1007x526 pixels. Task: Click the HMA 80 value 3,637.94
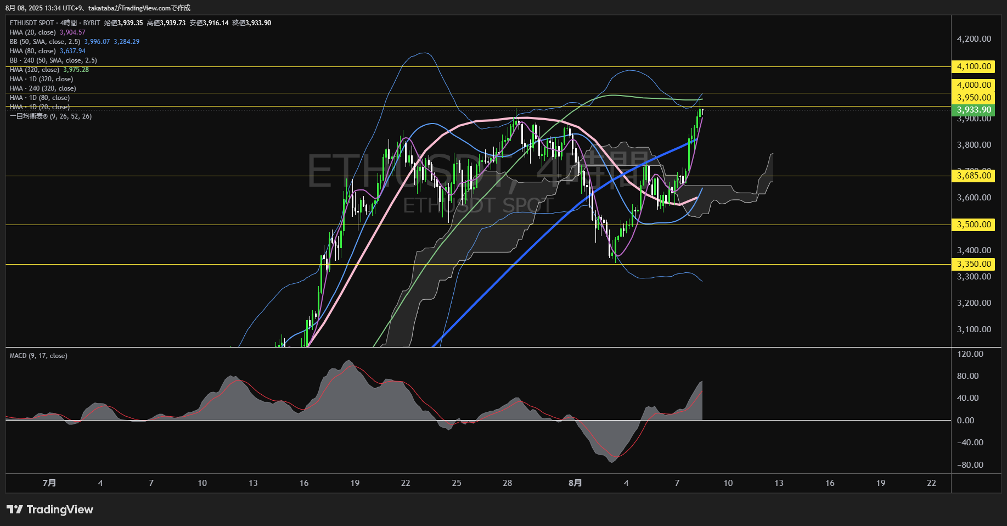(x=72, y=51)
